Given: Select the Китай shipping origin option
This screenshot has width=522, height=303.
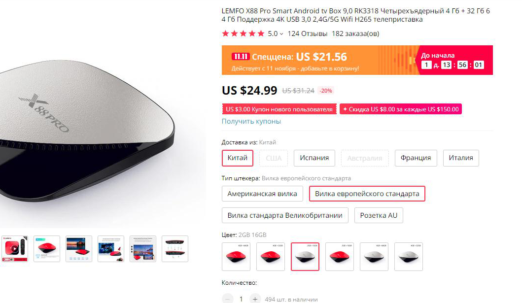Looking at the screenshot, I should [x=238, y=158].
